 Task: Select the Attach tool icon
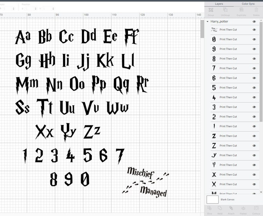pyautogui.click(x=231, y=208)
